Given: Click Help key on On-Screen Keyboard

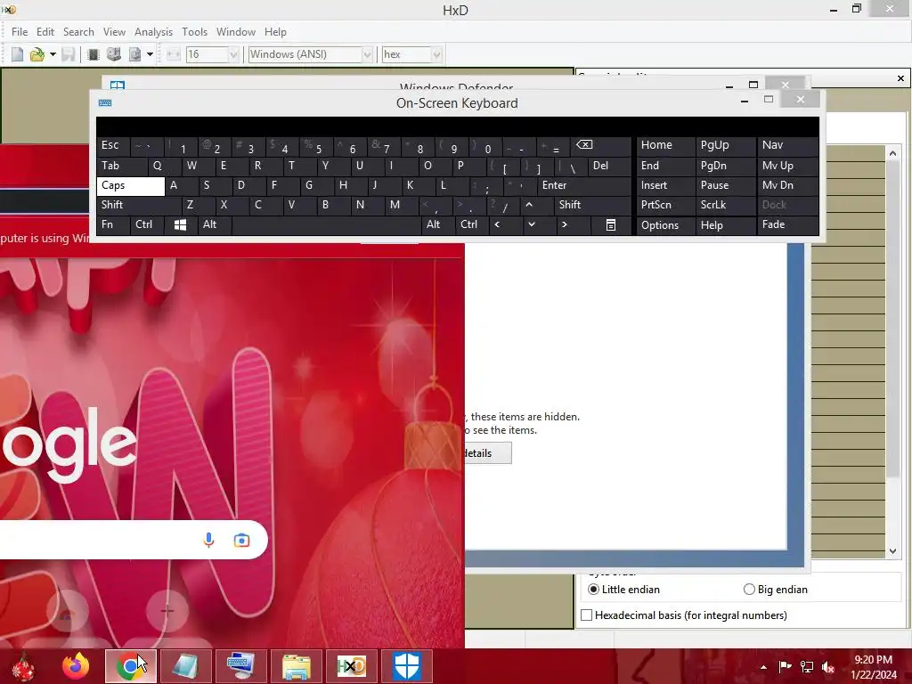Looking at the screenshot, I should coord(725,225).
